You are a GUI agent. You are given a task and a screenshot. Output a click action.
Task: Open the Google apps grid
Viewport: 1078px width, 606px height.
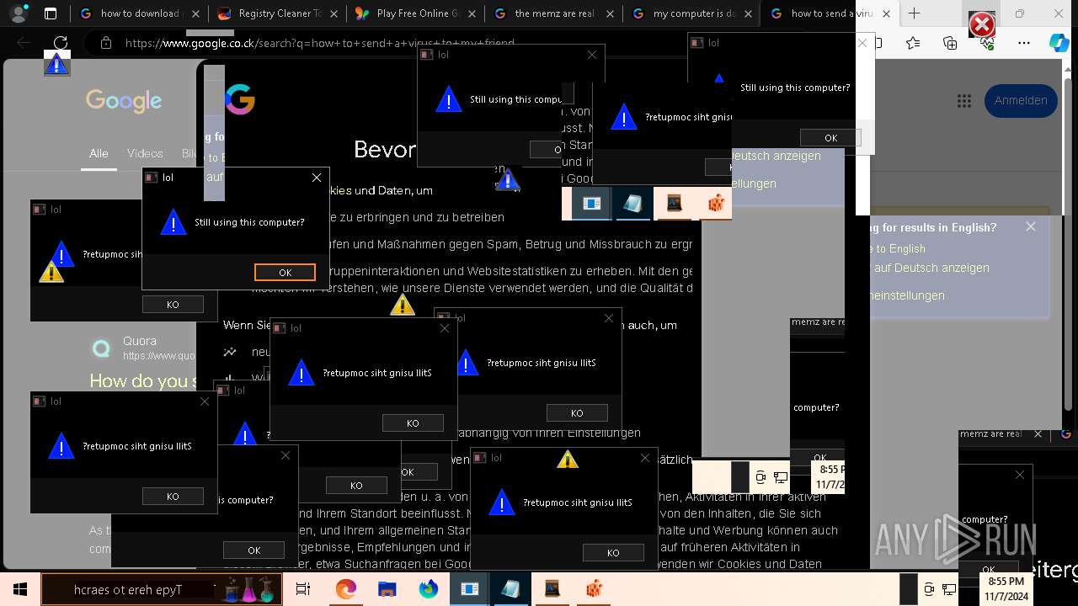click(964, 101)
